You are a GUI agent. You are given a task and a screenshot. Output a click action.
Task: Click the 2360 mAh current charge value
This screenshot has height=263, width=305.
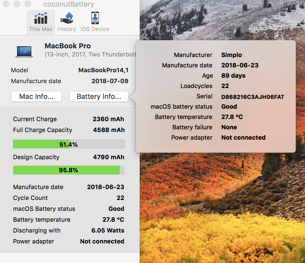pos(108,119)
